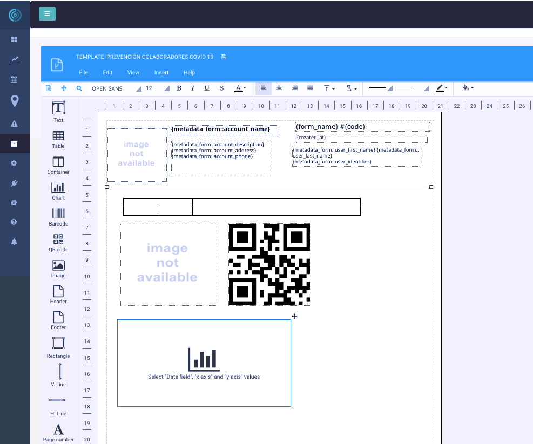Click the magnifier zoom toolbar icon
The width and height of the screenshot is (533, 444).
[x=79, y=88]
